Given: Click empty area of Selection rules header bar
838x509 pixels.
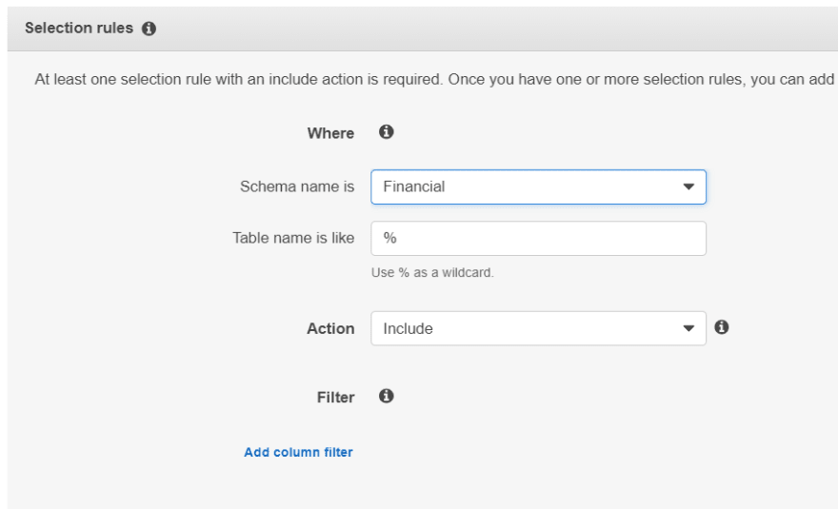Looking at the screenshot, I should click(x=481, y=29).
